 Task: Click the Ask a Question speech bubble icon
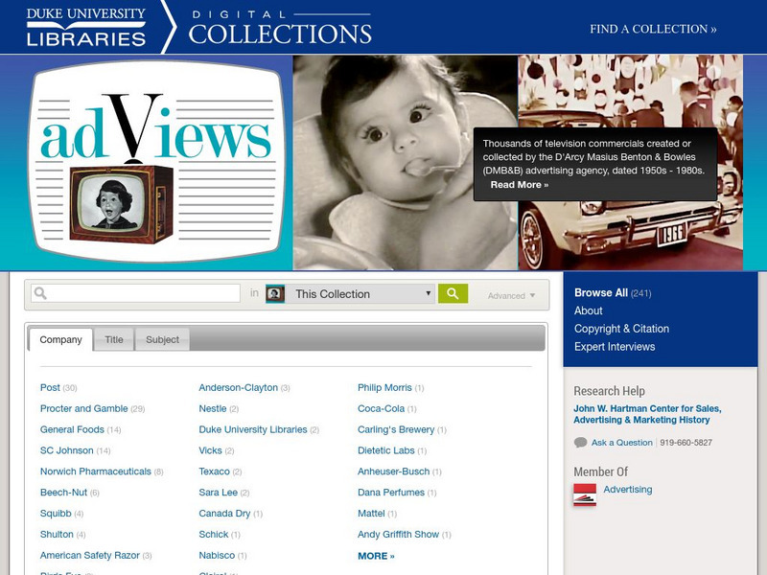pyautogui.click(x=580, y=443)
